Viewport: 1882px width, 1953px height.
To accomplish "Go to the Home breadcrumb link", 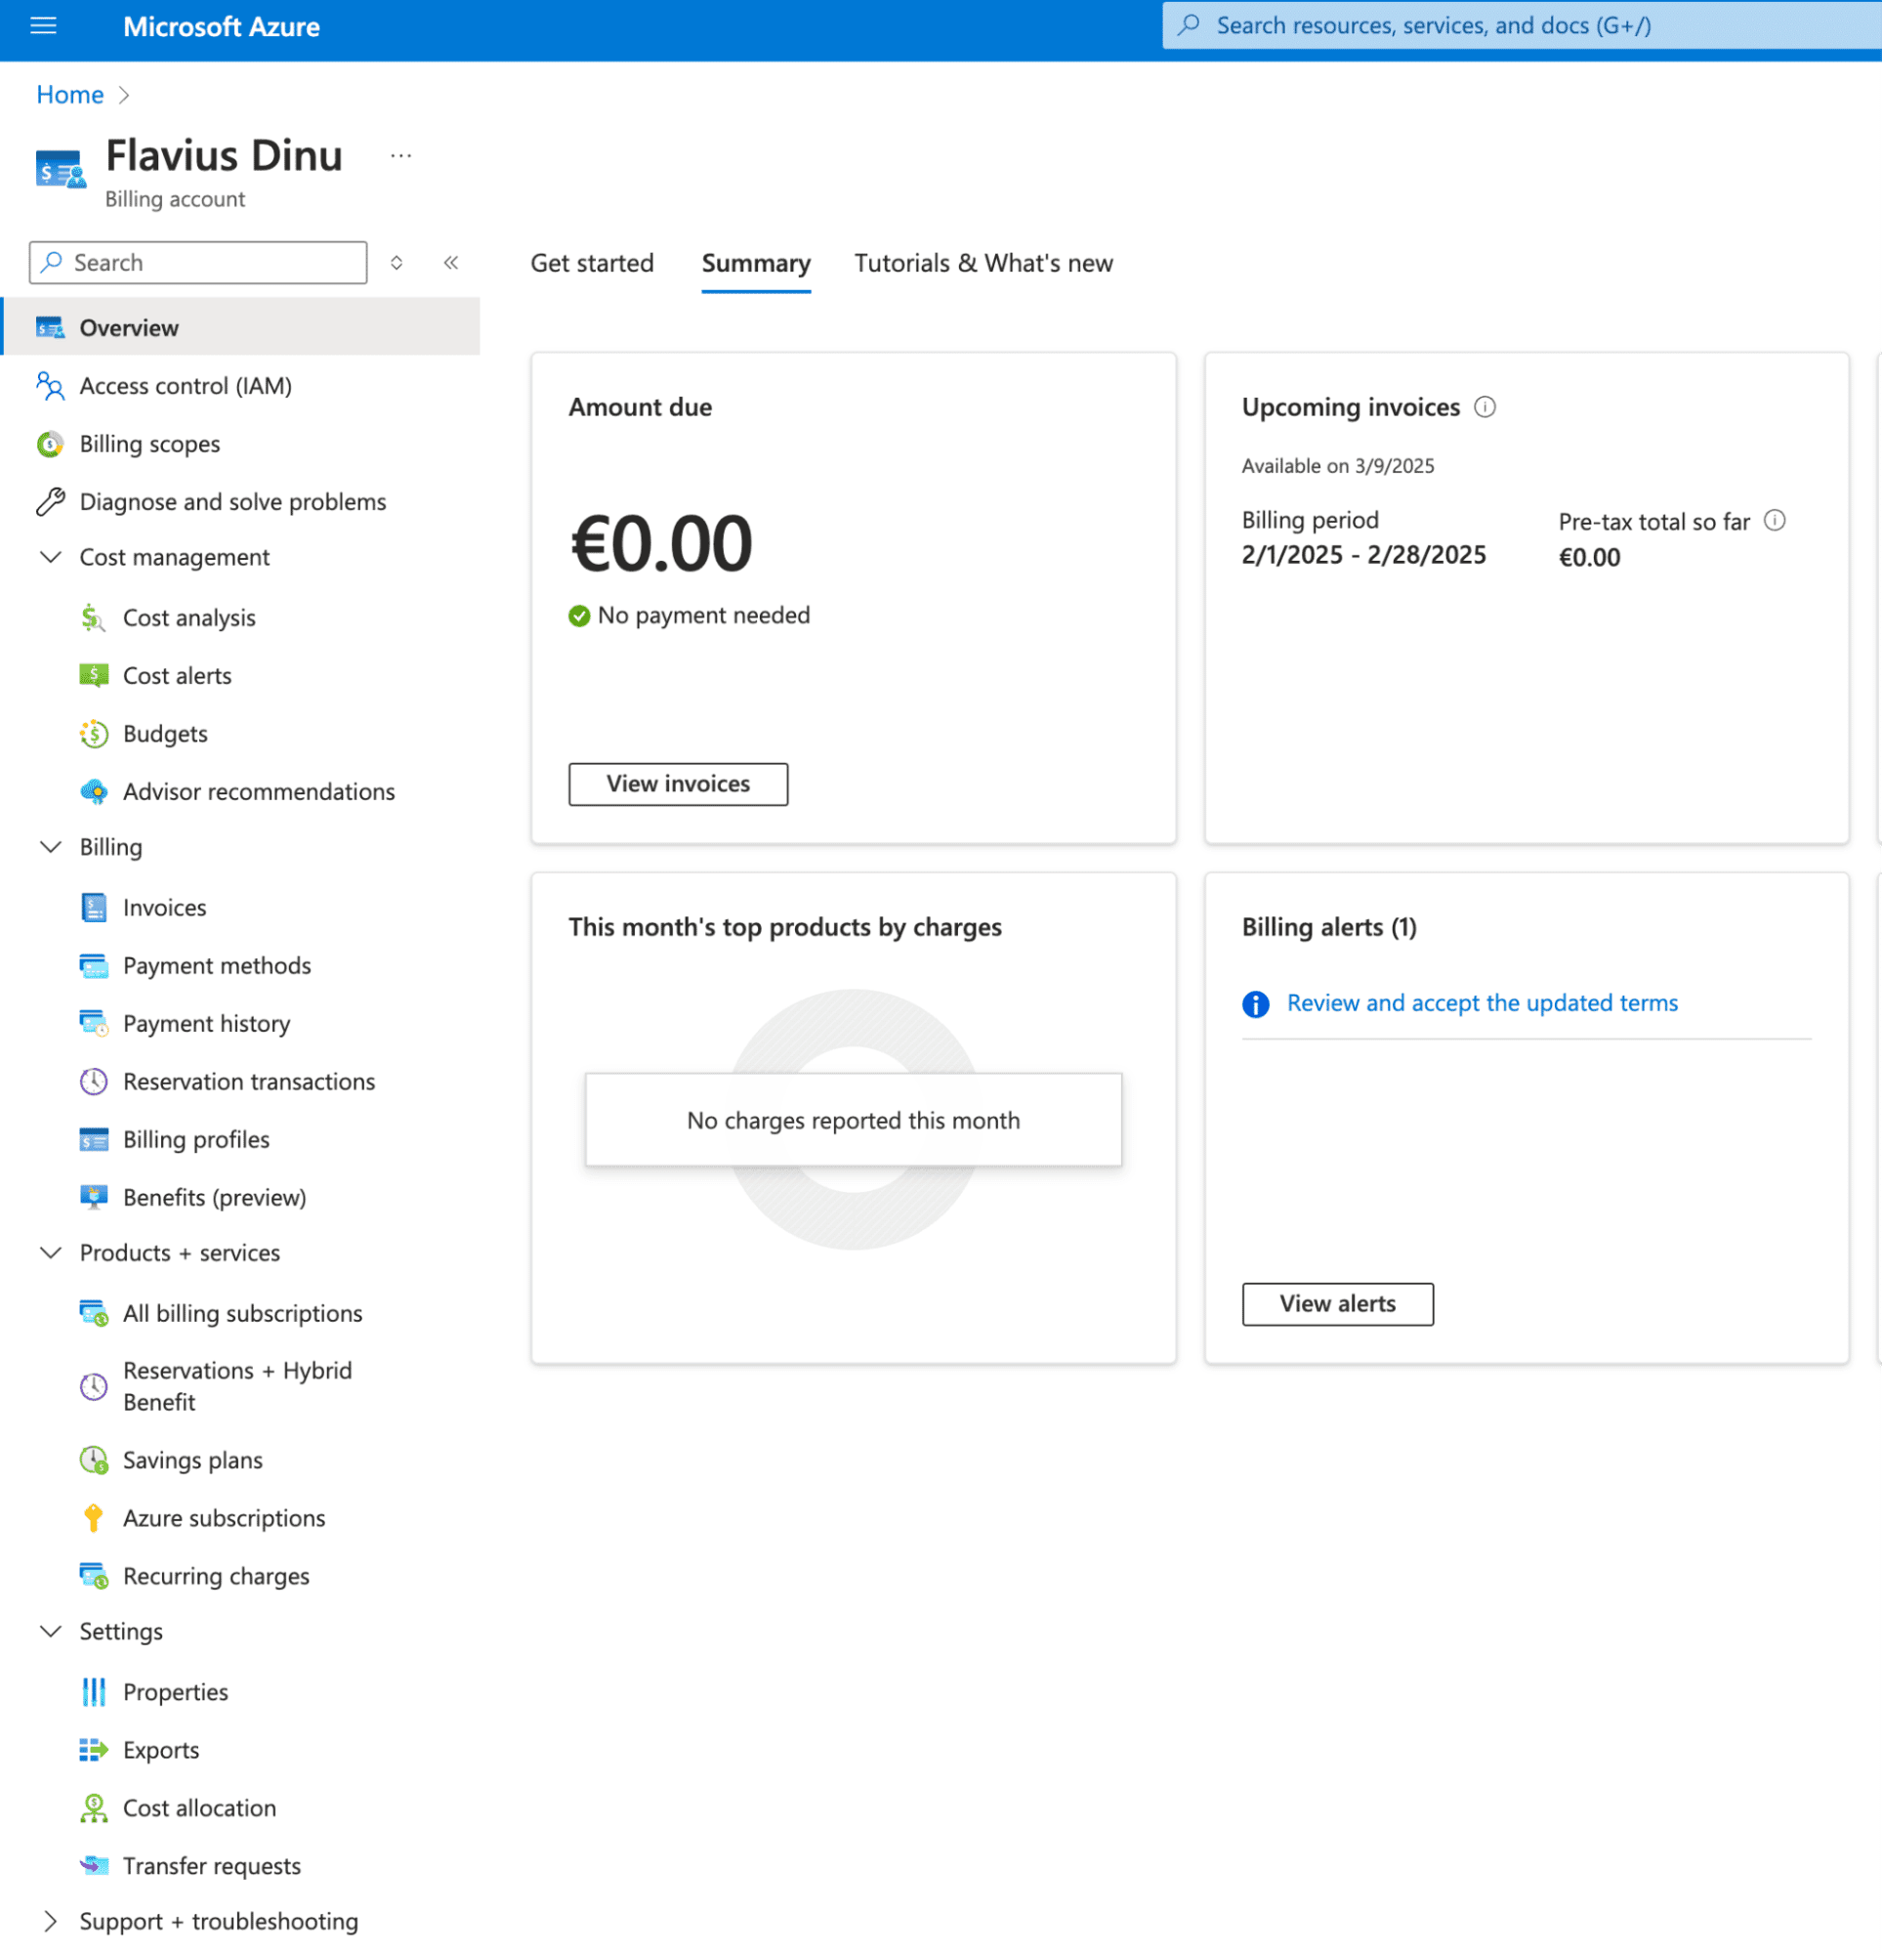I will 69,95.
